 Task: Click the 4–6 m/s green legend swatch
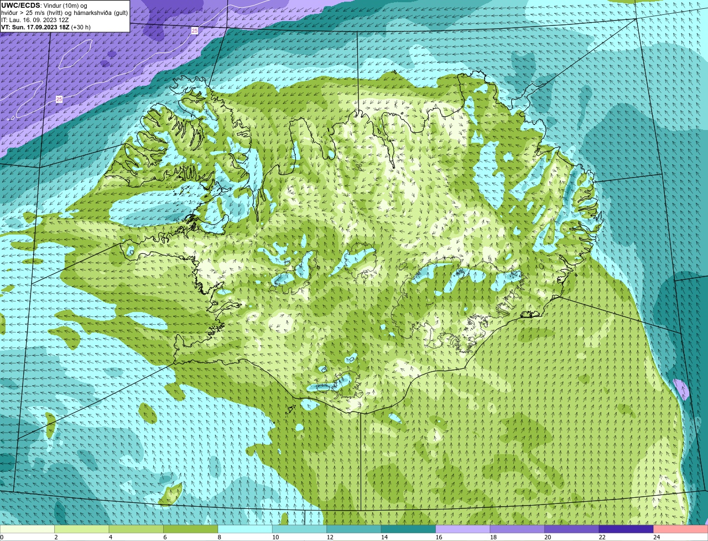click(x=136, y=529)
